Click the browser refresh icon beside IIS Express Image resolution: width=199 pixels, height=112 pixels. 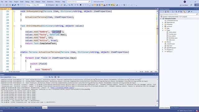point(57,5)
